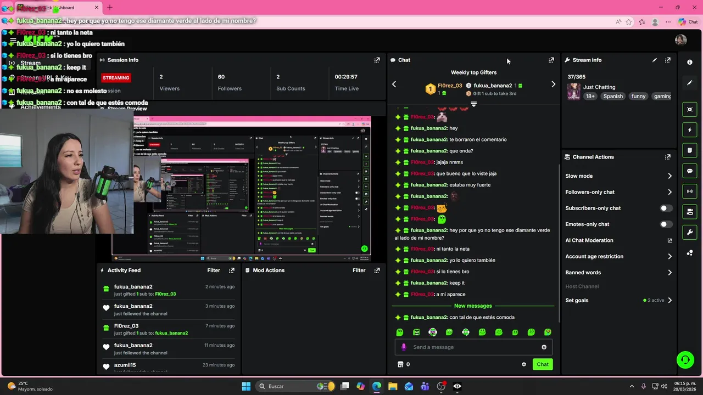This screenshot has width=703, height=395.
Task: Toggle the channel actions camera sidebar icon
Action: [x=690, y=212]
